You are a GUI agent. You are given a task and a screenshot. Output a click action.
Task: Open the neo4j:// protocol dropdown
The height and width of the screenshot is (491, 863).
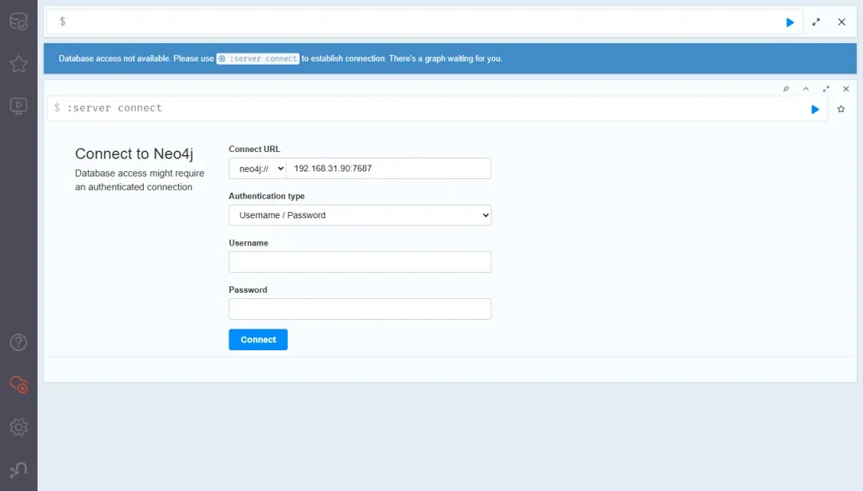tap(257, 169)
